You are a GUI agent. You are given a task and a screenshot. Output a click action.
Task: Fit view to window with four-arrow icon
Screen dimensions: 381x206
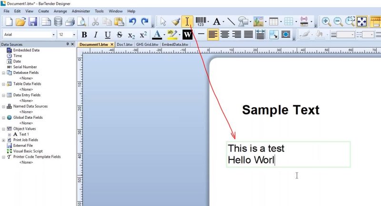(x=362, y=21)
